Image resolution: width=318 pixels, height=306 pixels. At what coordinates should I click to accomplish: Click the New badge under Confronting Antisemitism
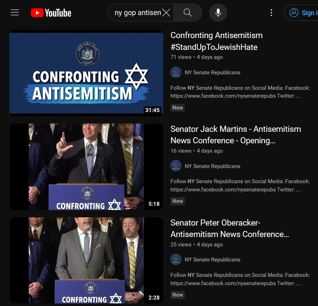[x=178, y=108]
